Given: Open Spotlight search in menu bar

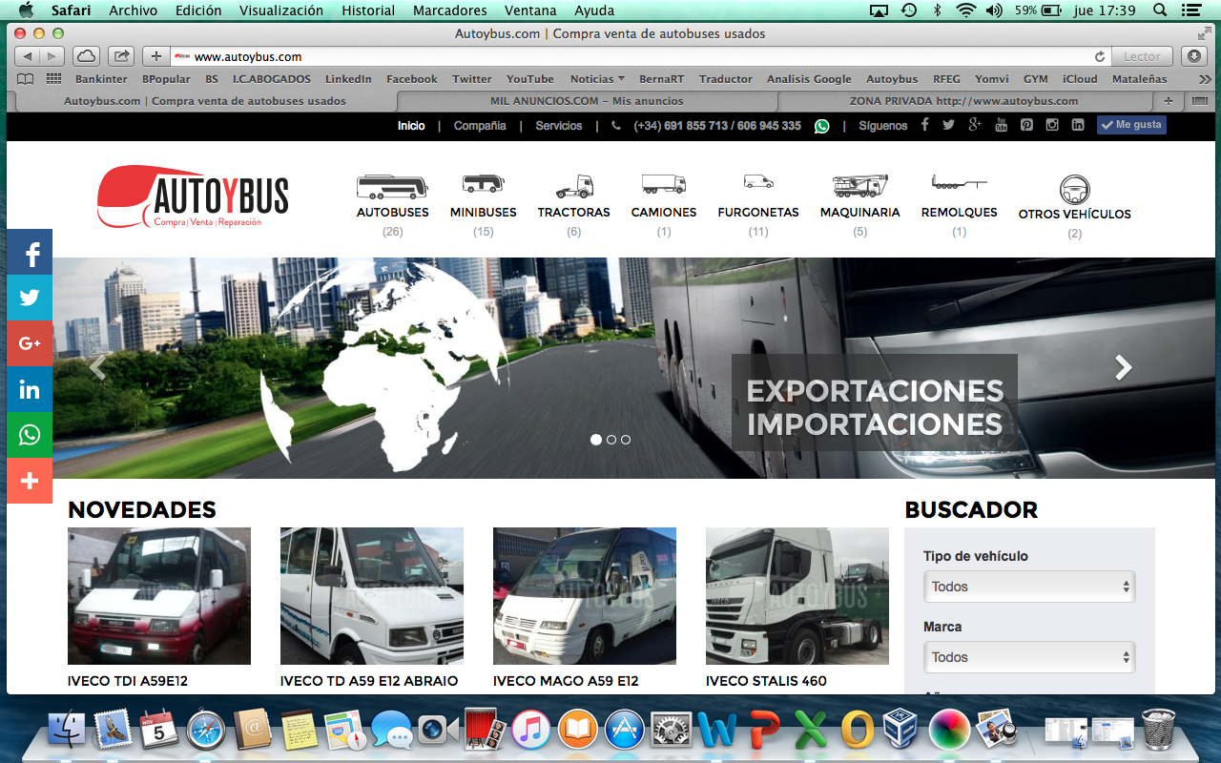Looking at the screenshot, I should [x=1160, y=10].
